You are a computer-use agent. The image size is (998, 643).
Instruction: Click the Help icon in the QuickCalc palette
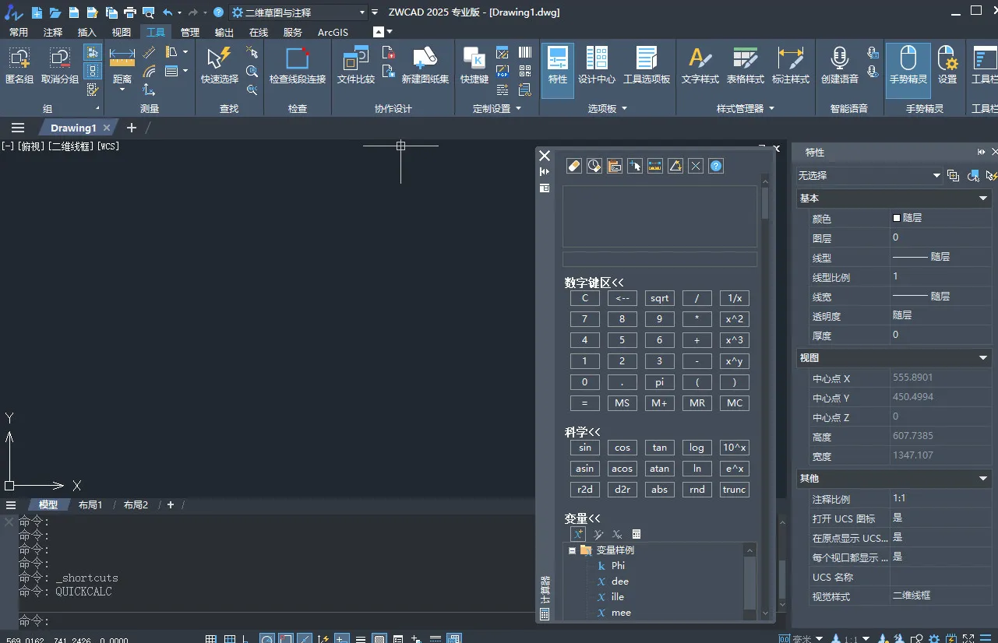(x=715, y=165)
